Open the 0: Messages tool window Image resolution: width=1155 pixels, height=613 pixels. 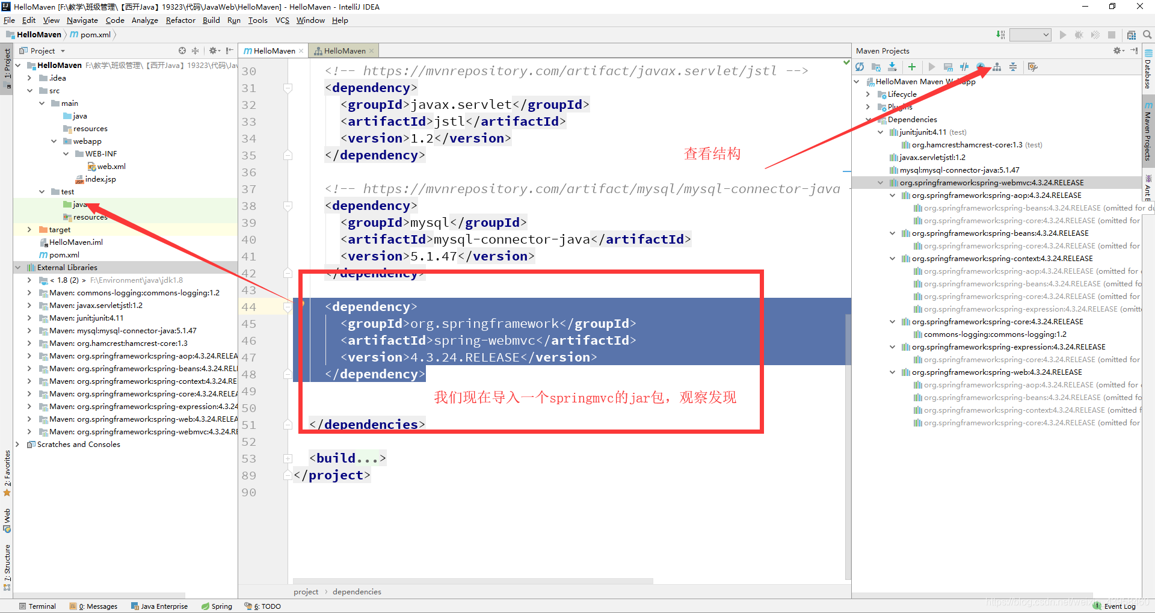(93, 606)
